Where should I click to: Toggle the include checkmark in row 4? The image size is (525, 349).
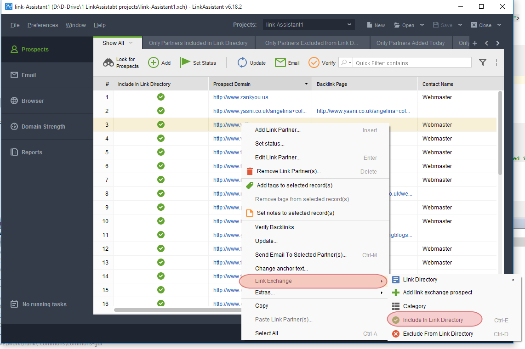click(x=161, y=138)
